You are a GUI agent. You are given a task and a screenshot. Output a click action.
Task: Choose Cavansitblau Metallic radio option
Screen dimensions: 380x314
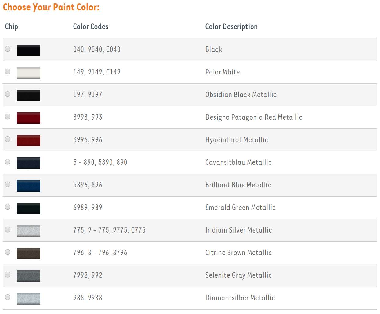coord(8,162)
